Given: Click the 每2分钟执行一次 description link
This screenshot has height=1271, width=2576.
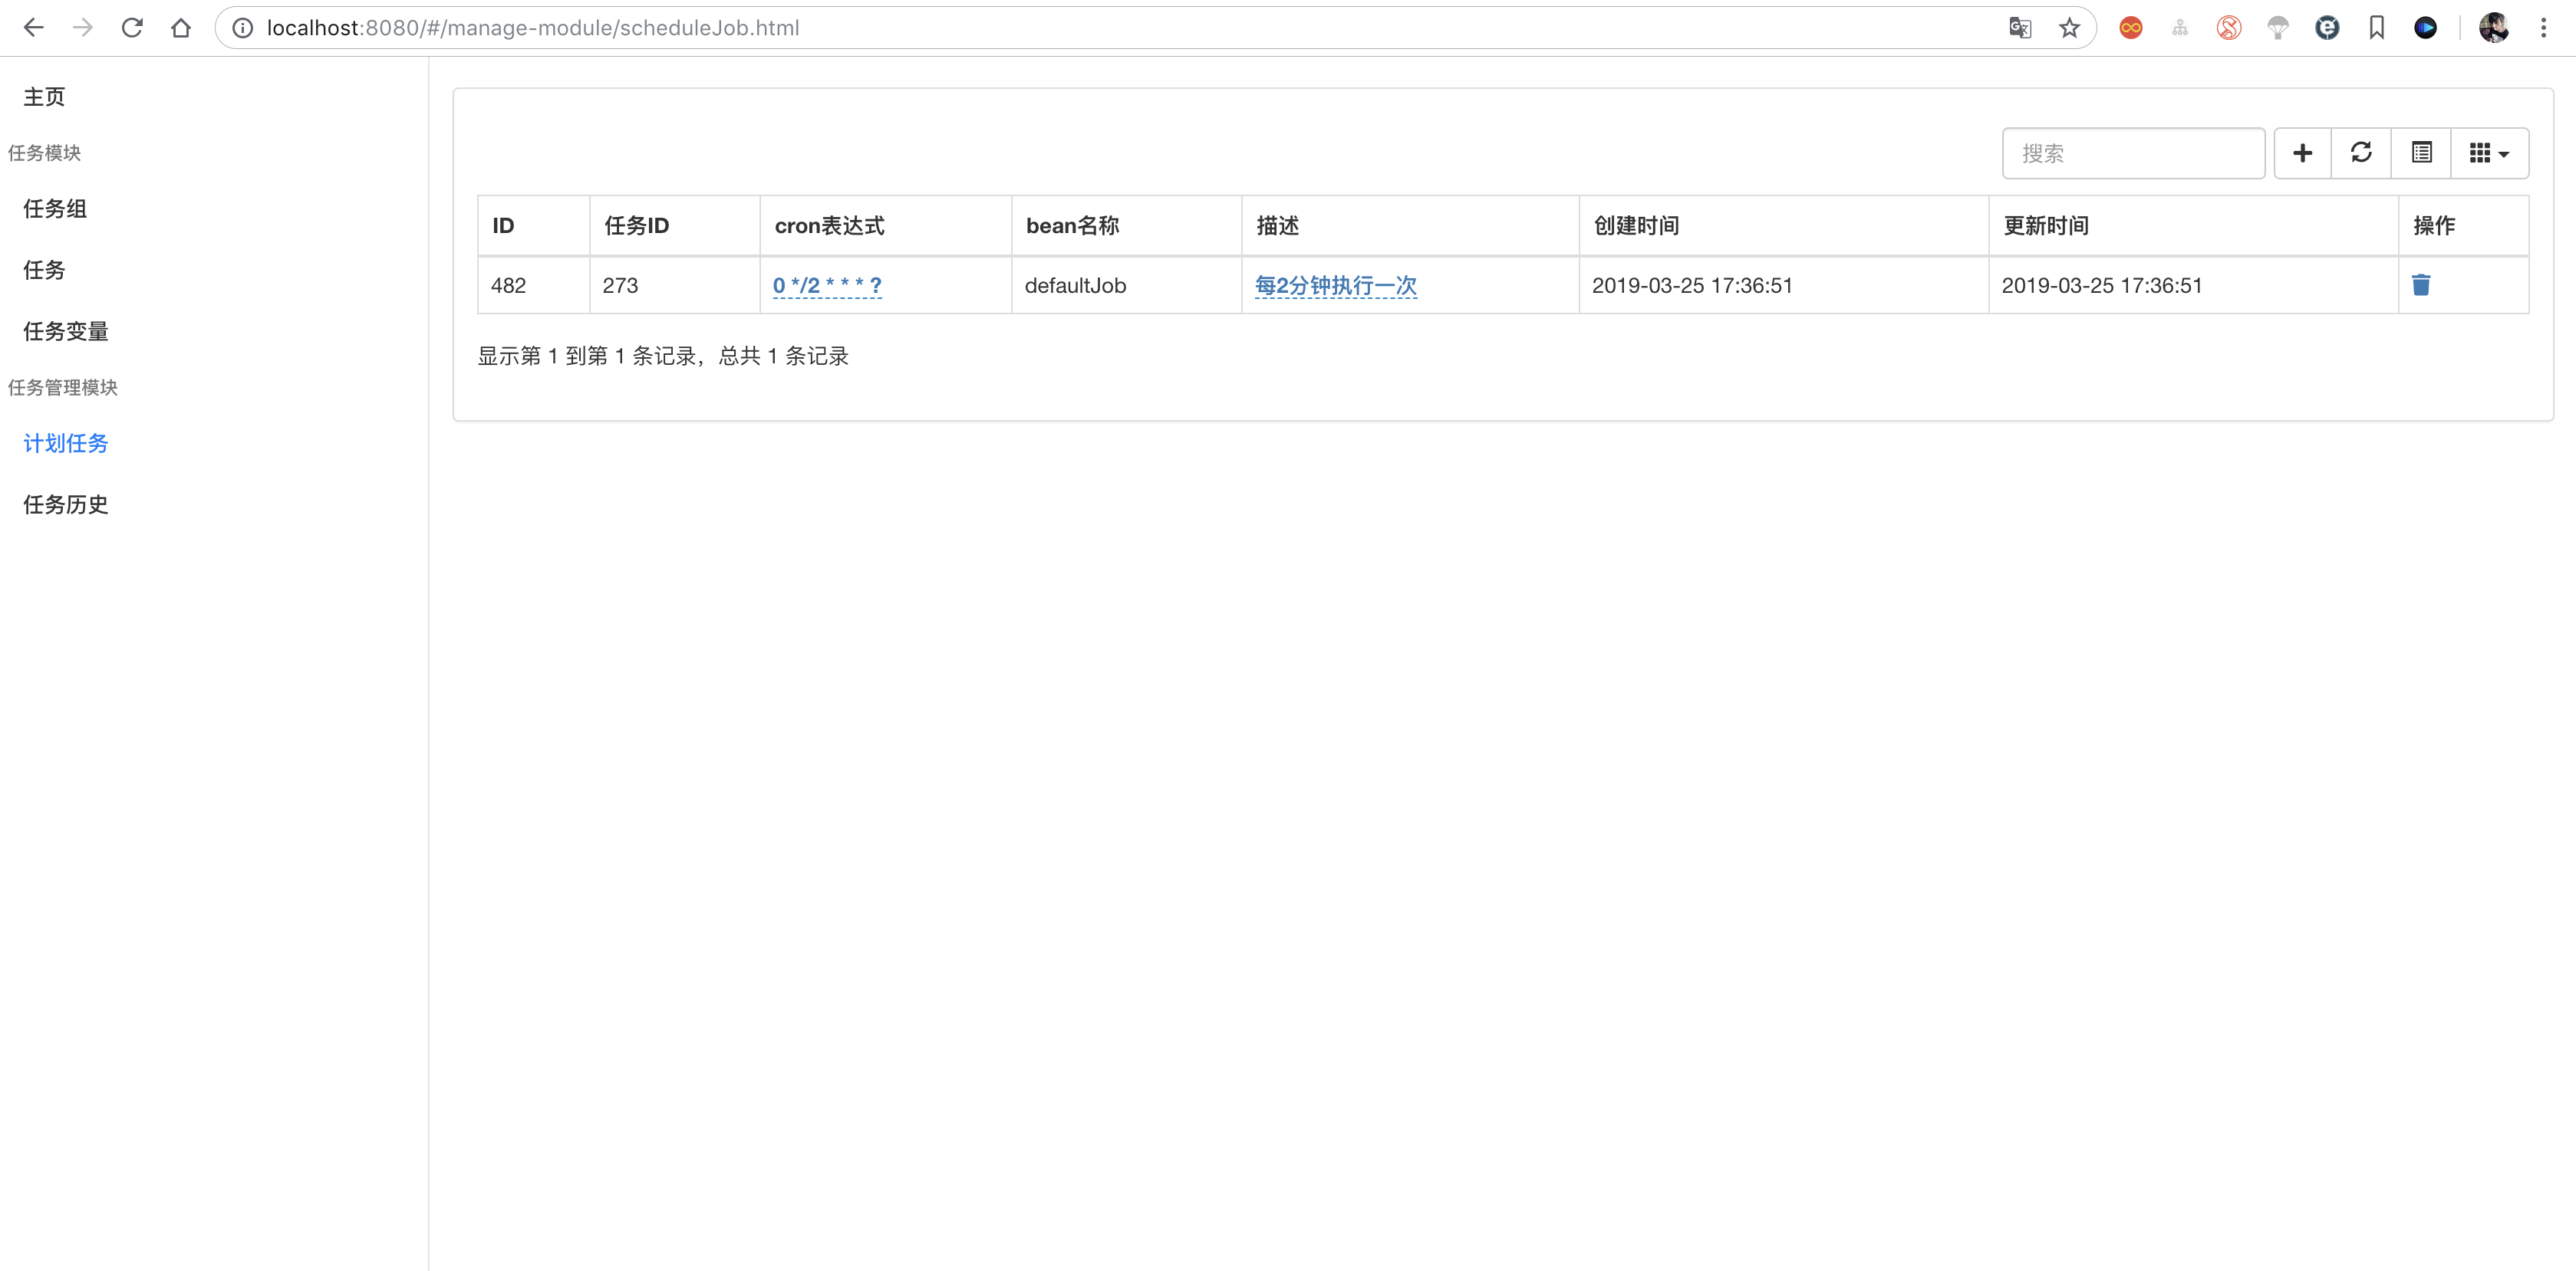Looking at the screenshot, I should click(1335, 284).
